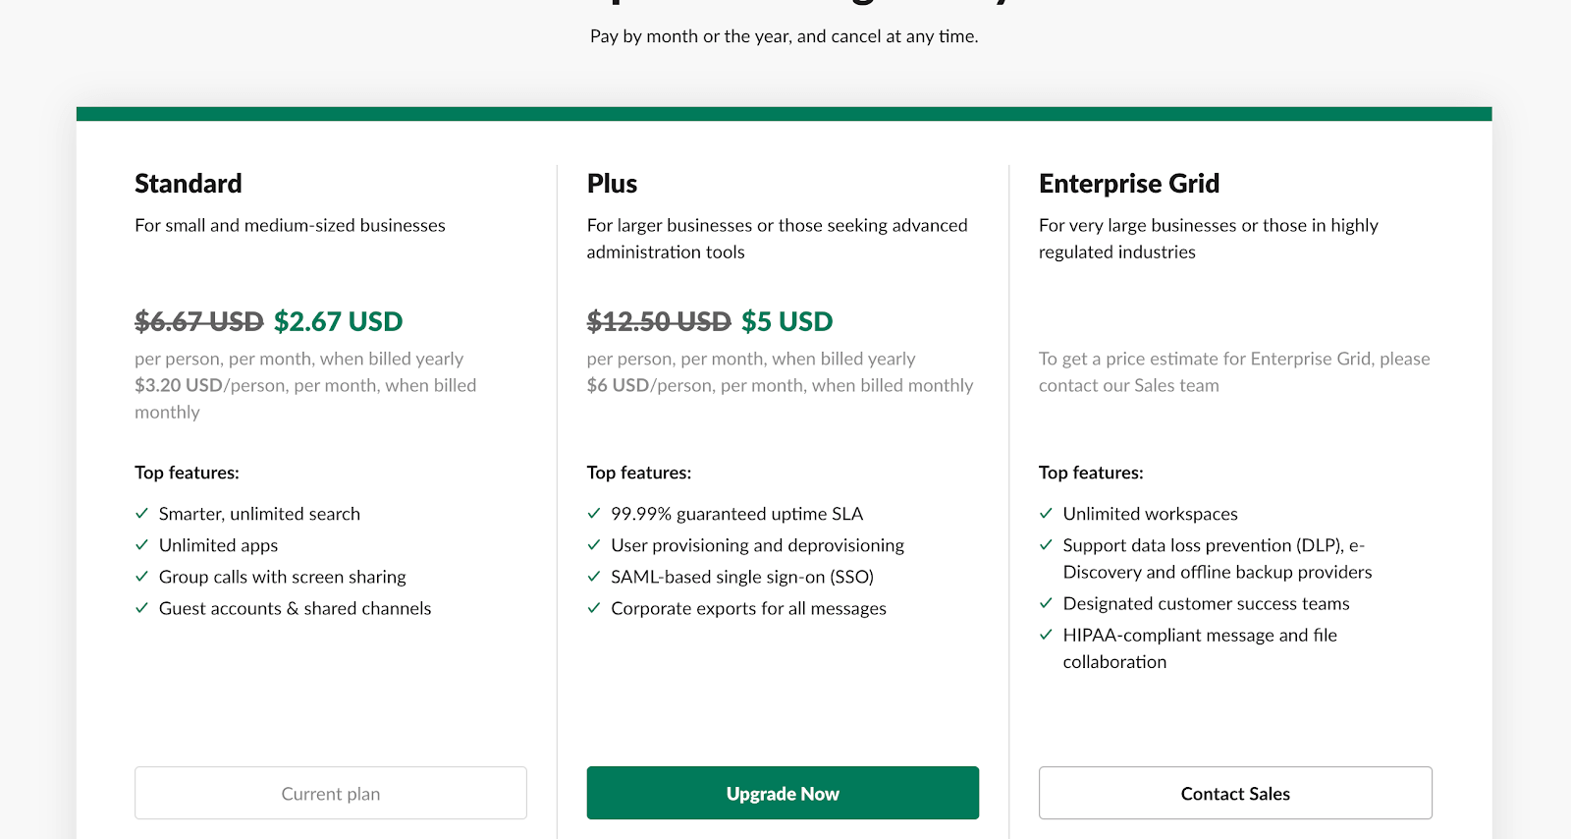Click the $5 USD discounted Plus price
Screen dimensions: 1571x839
pos(787,321)
